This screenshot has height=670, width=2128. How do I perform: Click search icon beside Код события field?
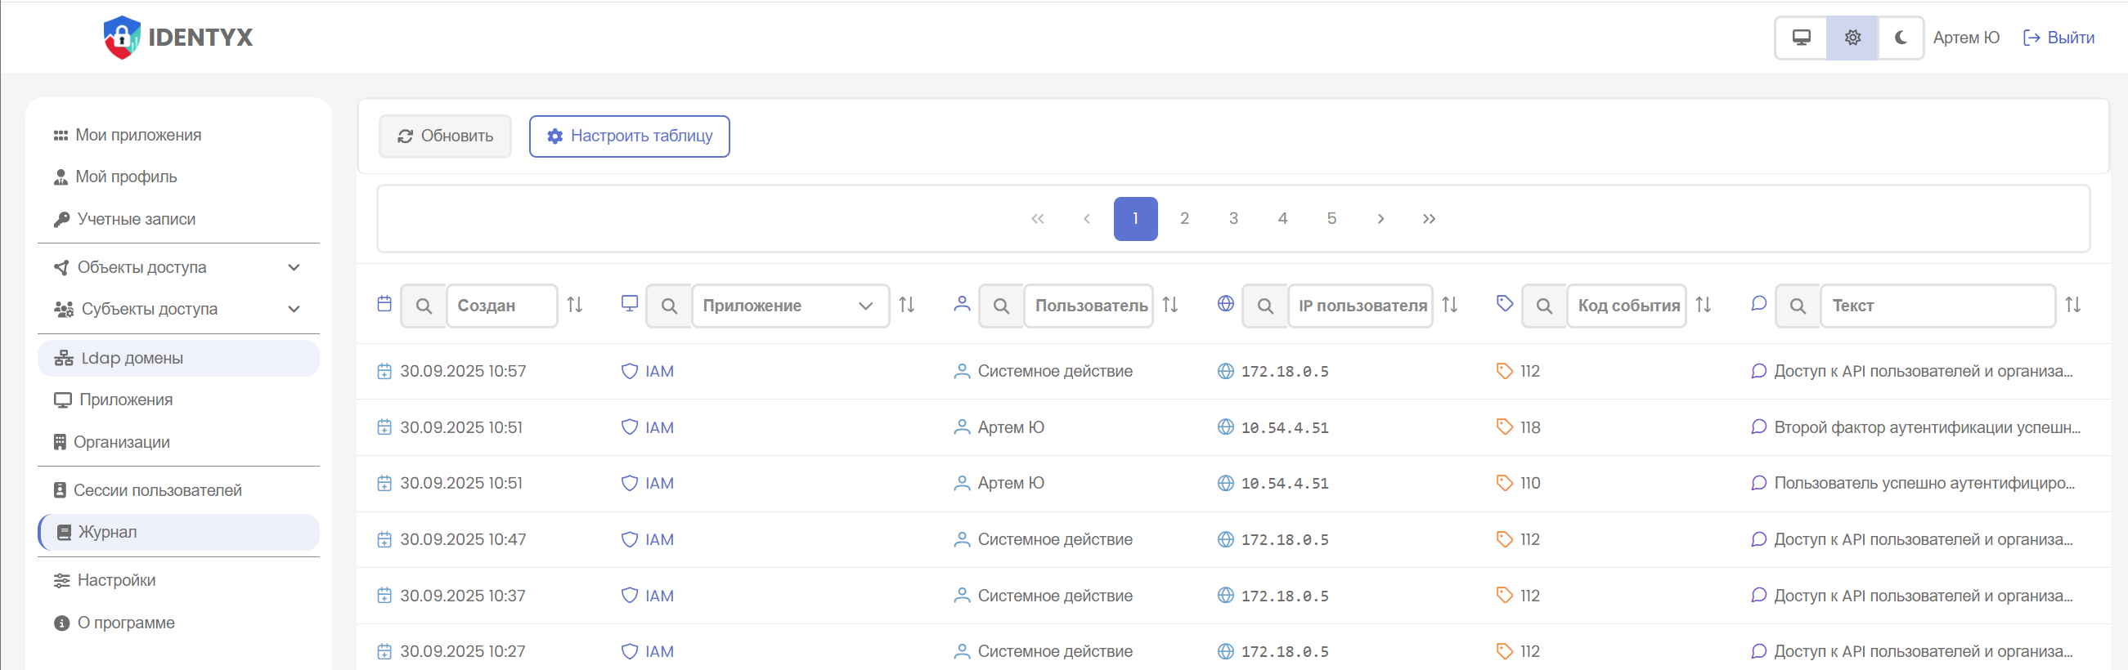pos(1543,306)
